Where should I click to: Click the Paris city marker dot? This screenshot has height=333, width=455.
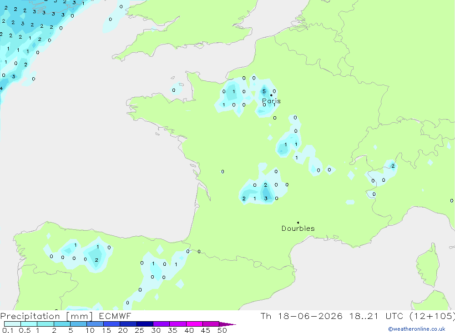pos(271,95)
